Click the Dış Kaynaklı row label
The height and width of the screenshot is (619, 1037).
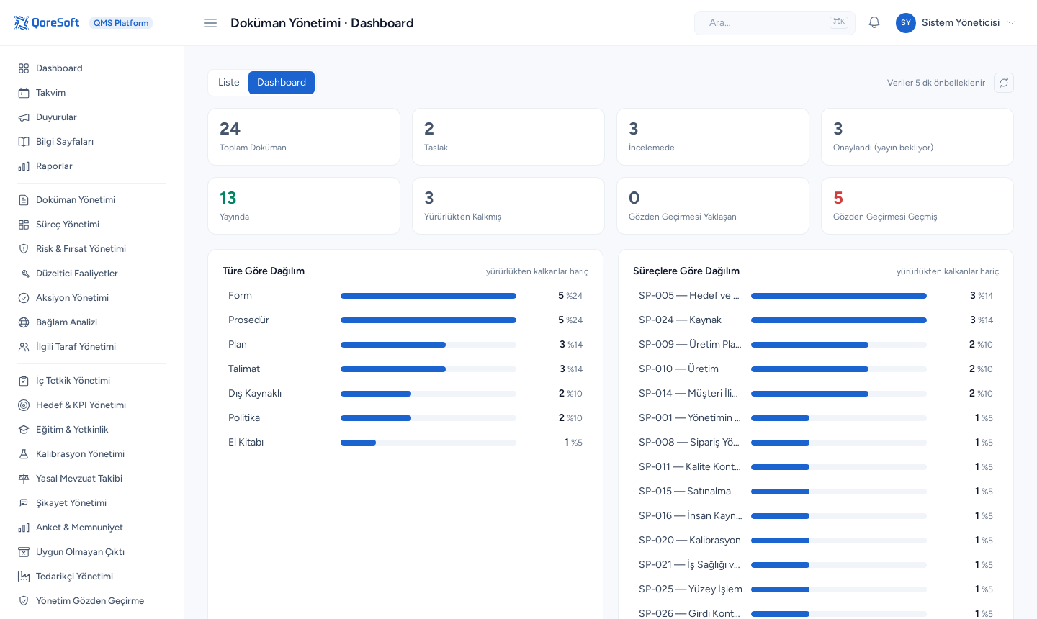tap(255, 394)
